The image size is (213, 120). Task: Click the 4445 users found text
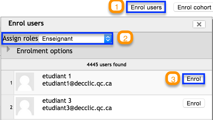point(107,64)
